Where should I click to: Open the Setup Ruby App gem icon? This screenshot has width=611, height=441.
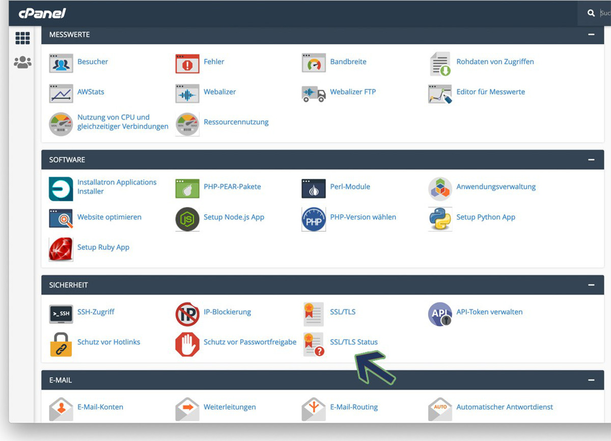tap(61, 250)
